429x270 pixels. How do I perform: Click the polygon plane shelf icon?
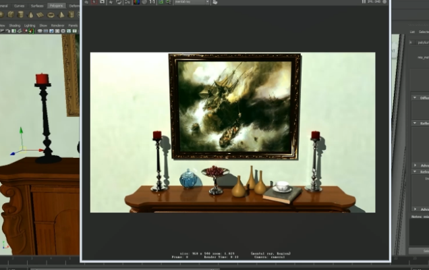40,14
